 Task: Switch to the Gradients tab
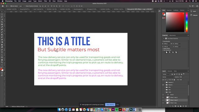click(x=176, y=10)
